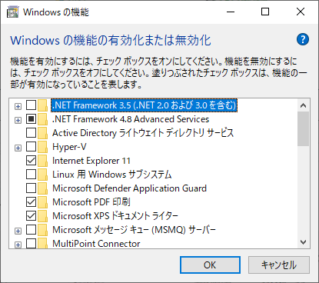This screenshot has height=283, width=319.
Task: Select the Microsoft Defender Application Guard item
Action: click(x=129, y=188)
